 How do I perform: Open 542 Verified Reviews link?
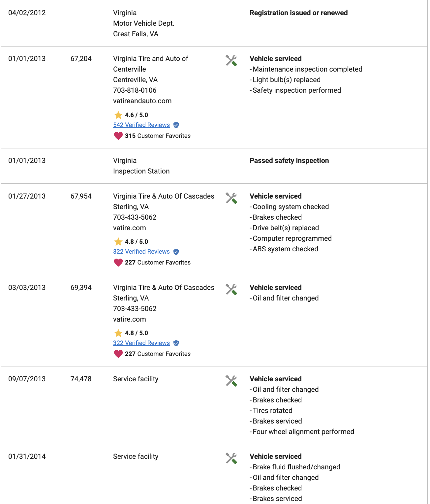pos(141,125)
